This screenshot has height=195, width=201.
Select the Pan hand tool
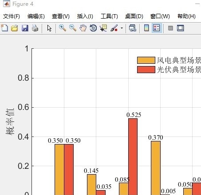[x=83, y=28]
